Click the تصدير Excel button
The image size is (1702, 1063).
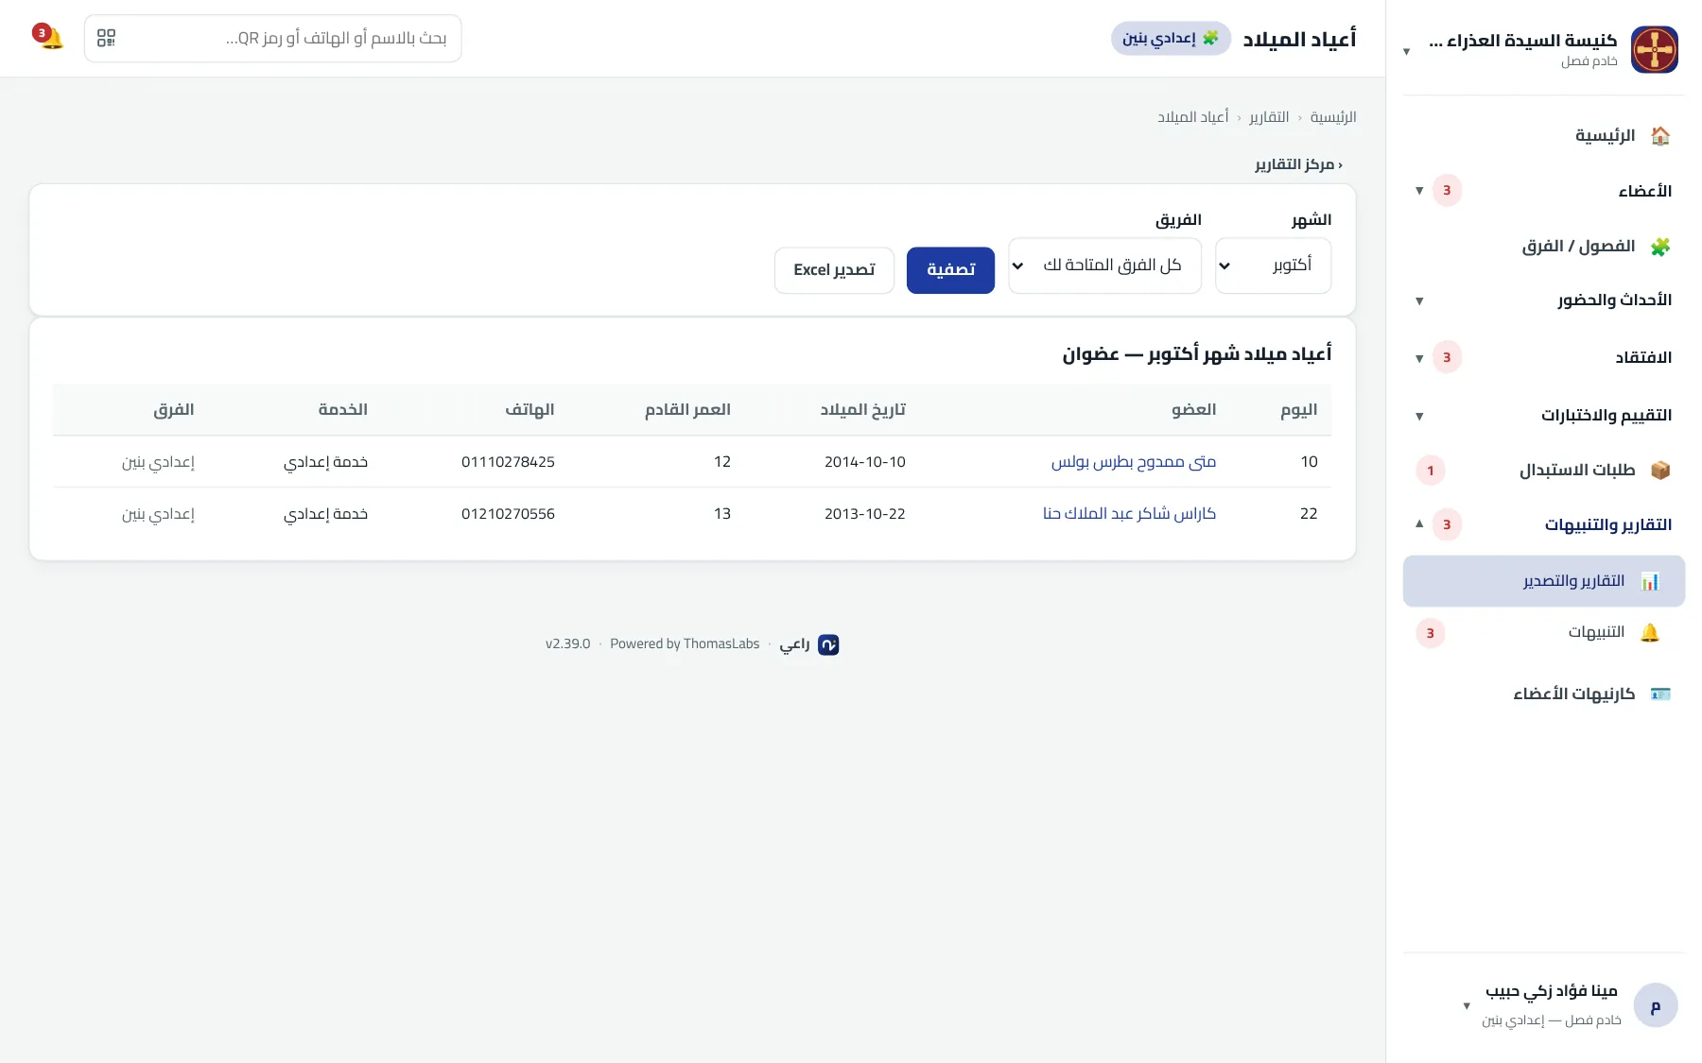834,270
